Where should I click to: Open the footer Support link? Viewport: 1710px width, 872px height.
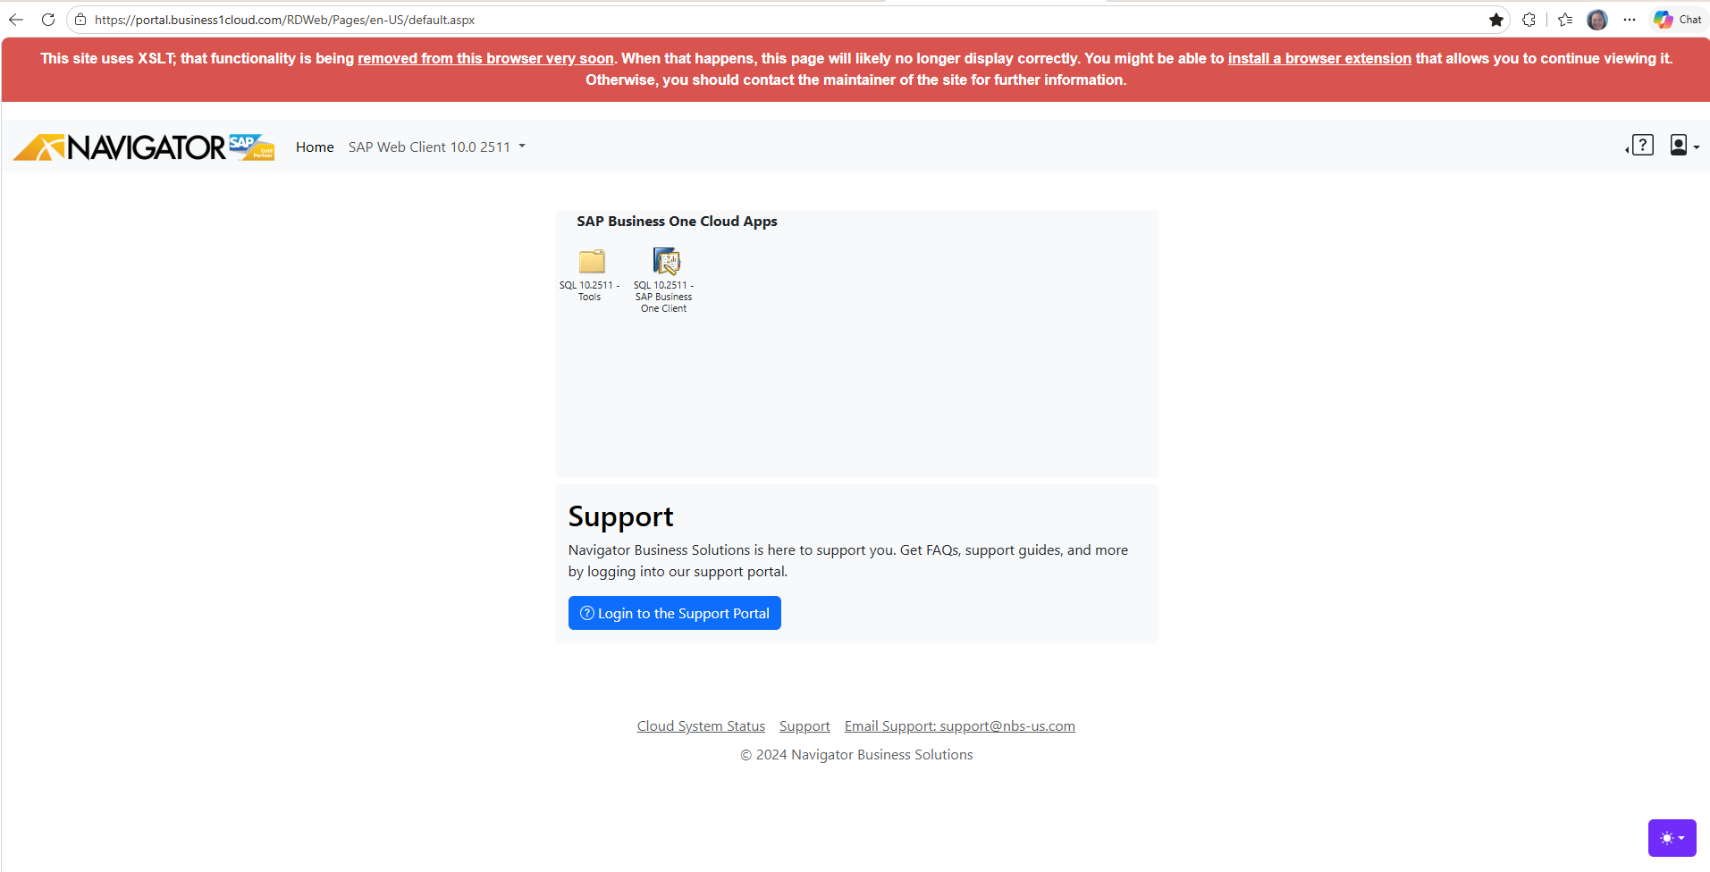pos(804,726)
